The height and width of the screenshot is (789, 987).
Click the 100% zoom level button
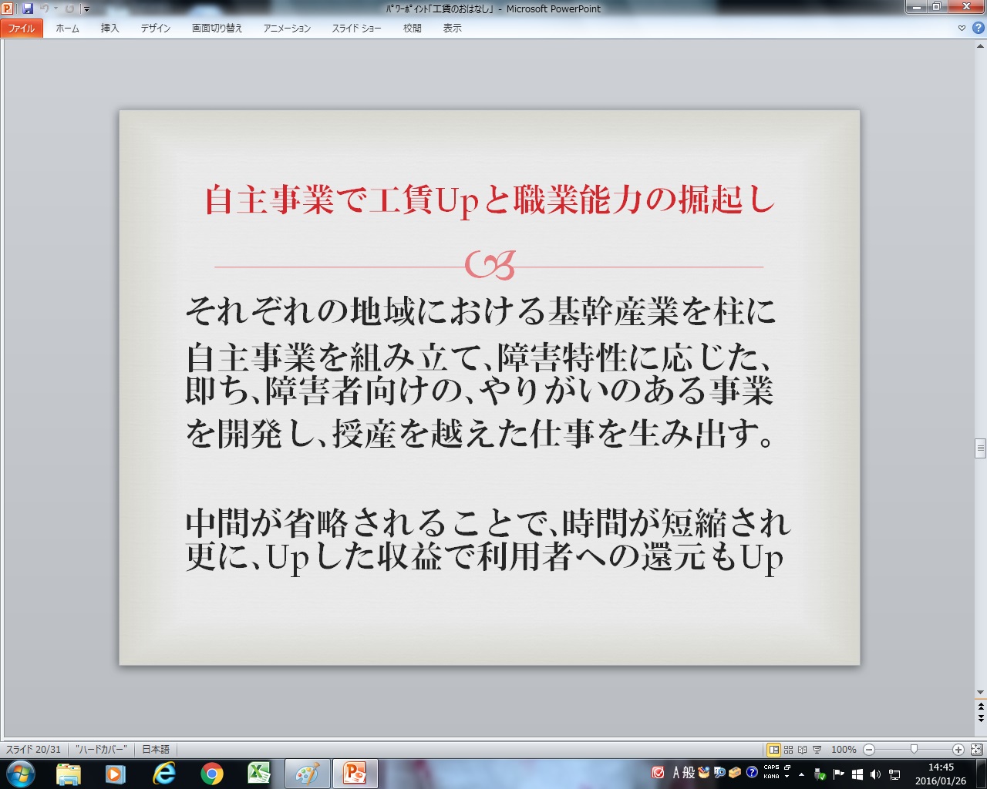(x=844, y=749)
